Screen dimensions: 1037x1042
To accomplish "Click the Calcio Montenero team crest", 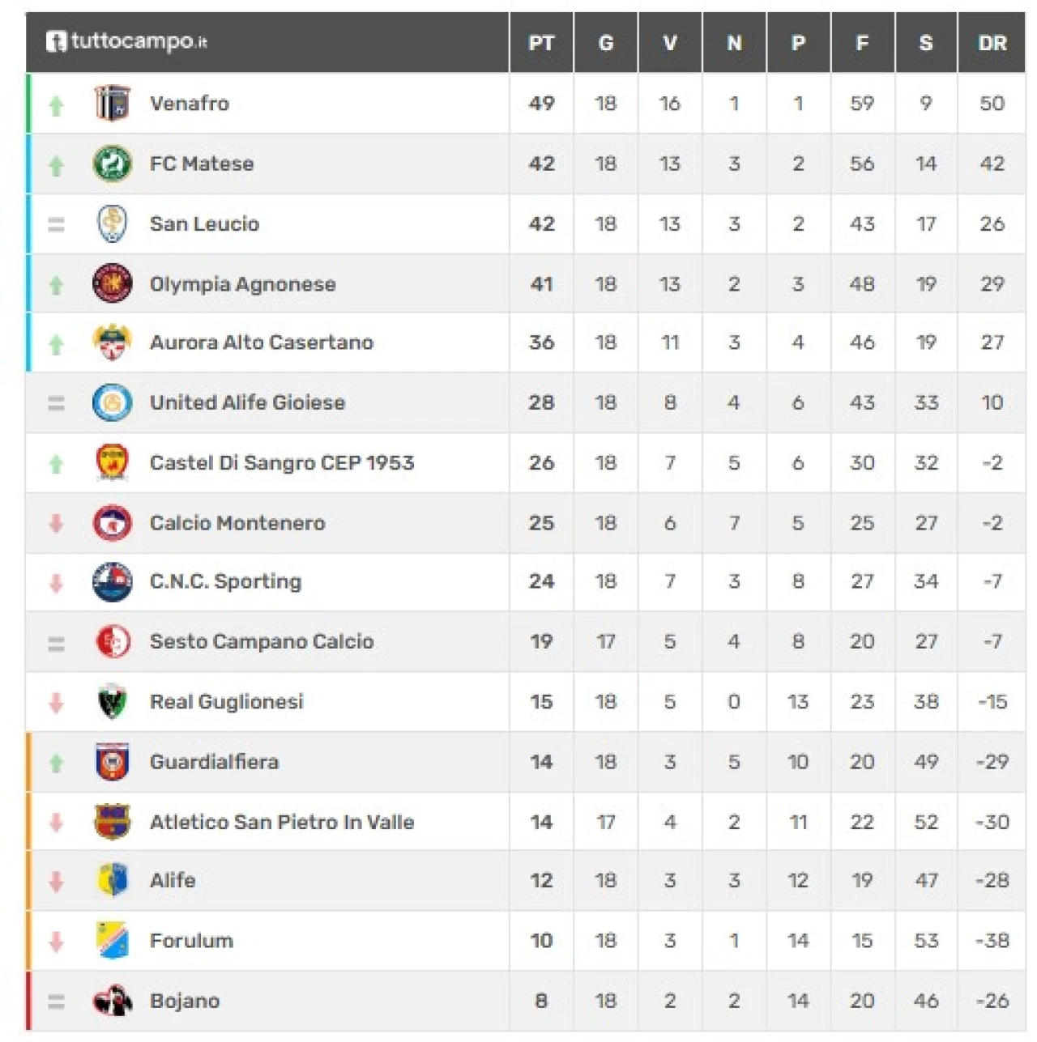I will 113,523.
